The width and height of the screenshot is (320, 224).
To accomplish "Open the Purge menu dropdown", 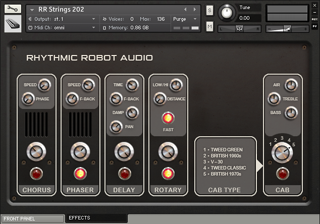I will point(185,19).
